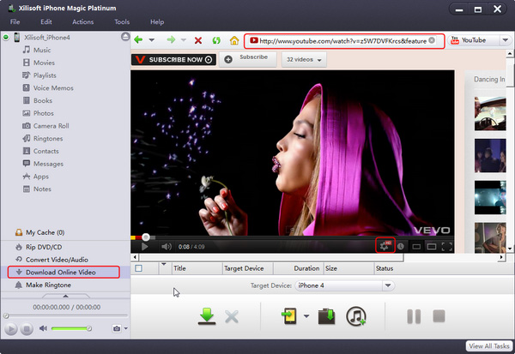Image resolution: width=515 pixels, height=354 pixels.
Task: Open the YouTube video quality settings gear
Action: (x=385, y=245)
